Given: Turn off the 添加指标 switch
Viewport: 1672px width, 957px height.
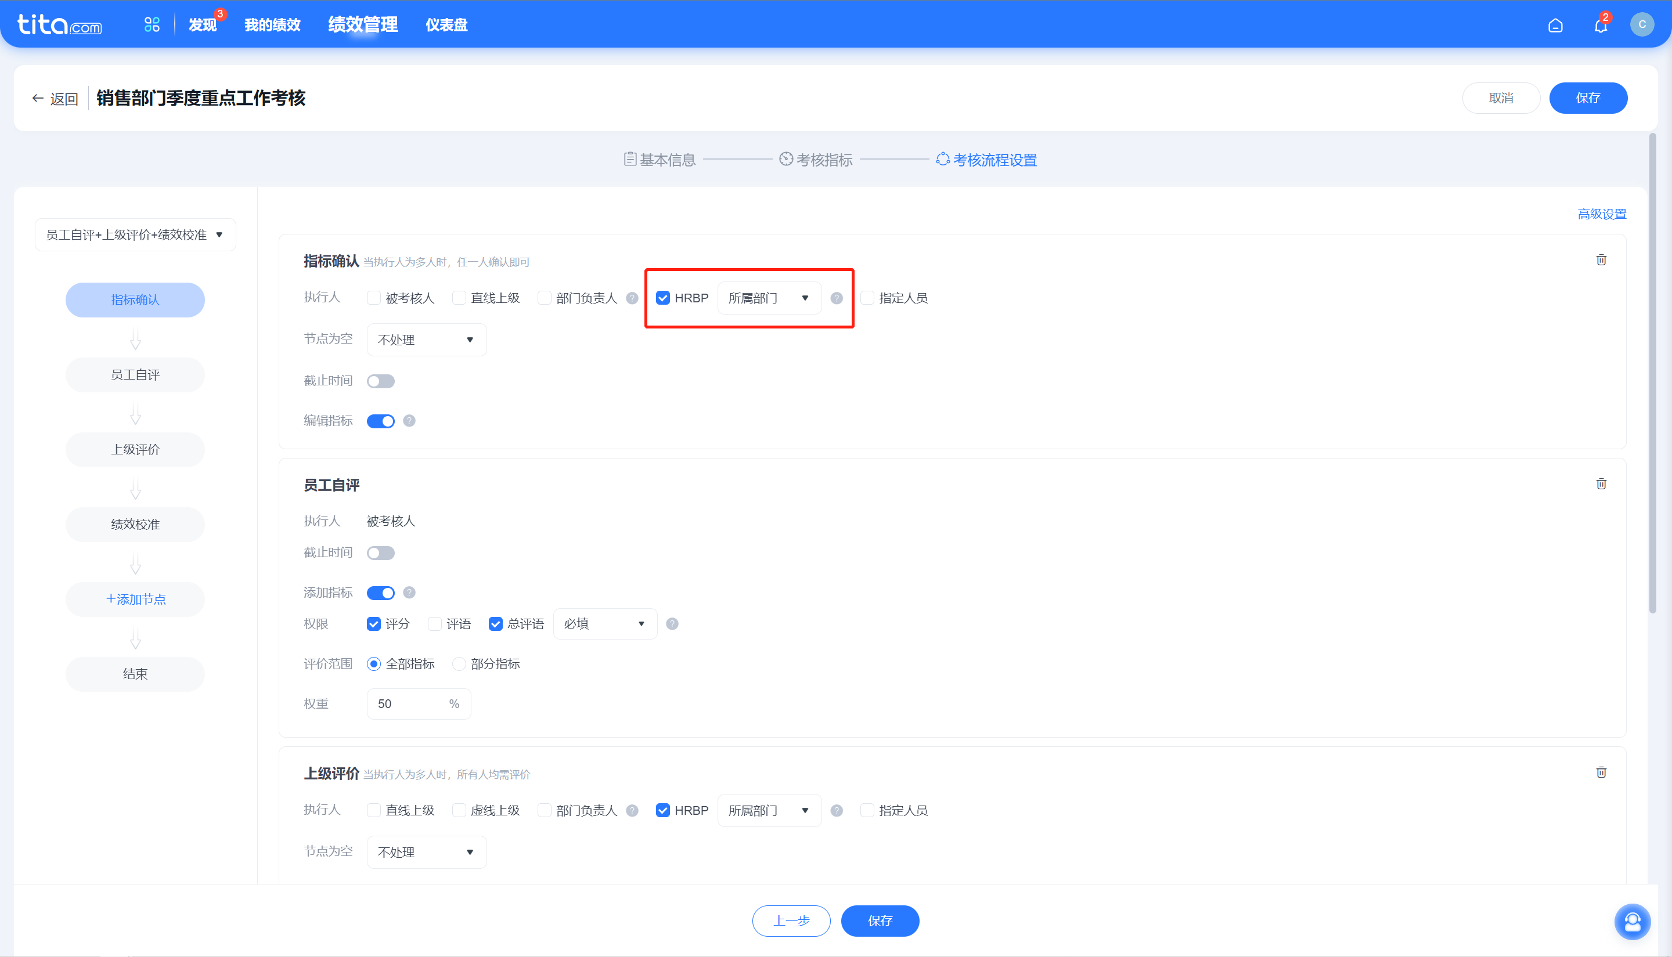Looking at the screenshot, I should 381,594.
